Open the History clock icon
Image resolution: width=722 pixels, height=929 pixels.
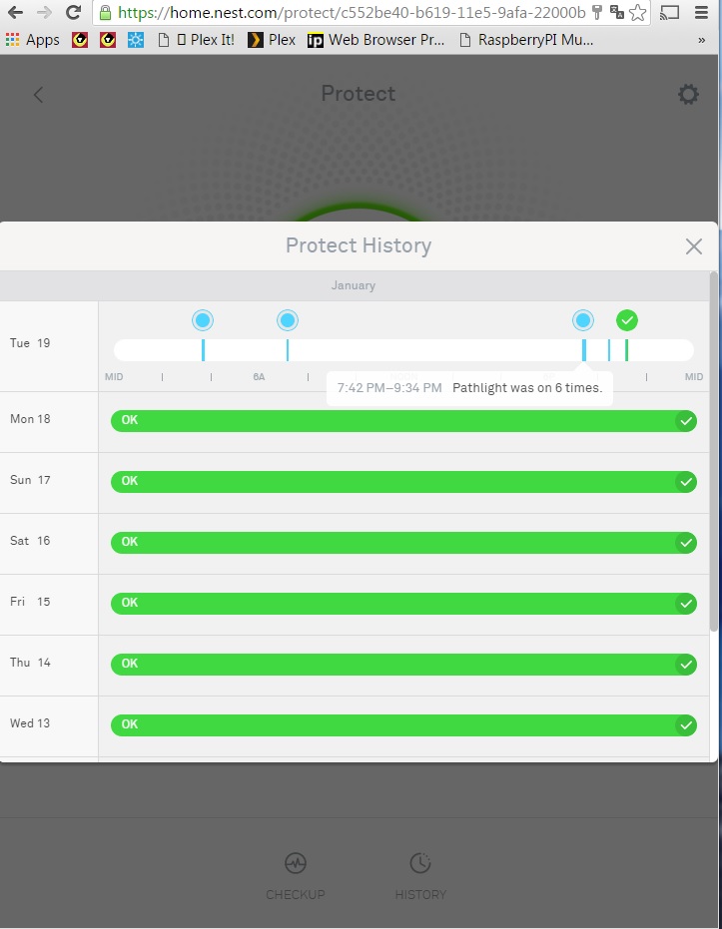[x=420, y=863]
